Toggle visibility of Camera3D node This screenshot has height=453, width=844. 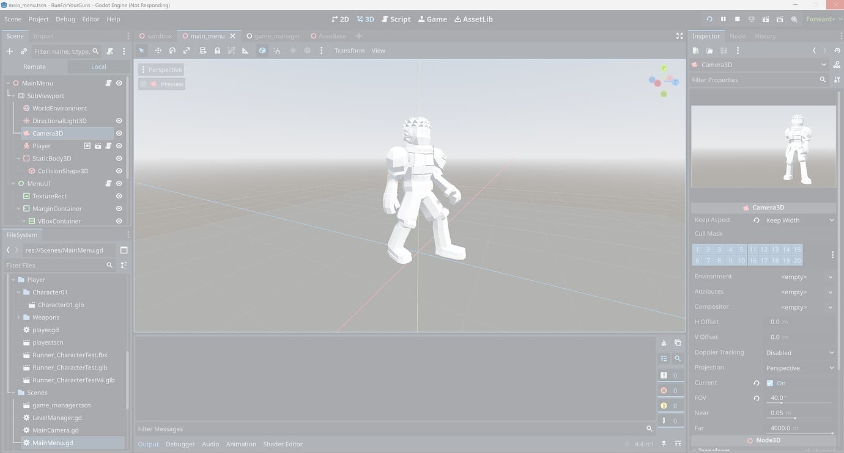pyautogui.click(x=119, y=133)
